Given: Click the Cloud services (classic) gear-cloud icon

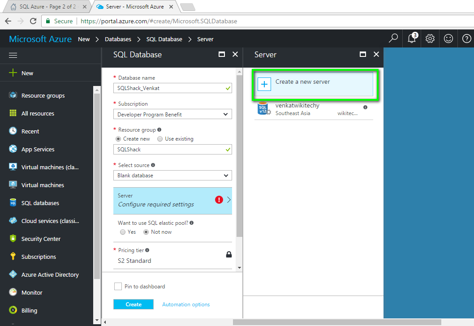Looking at the screenshot, I should click(13, 221).
